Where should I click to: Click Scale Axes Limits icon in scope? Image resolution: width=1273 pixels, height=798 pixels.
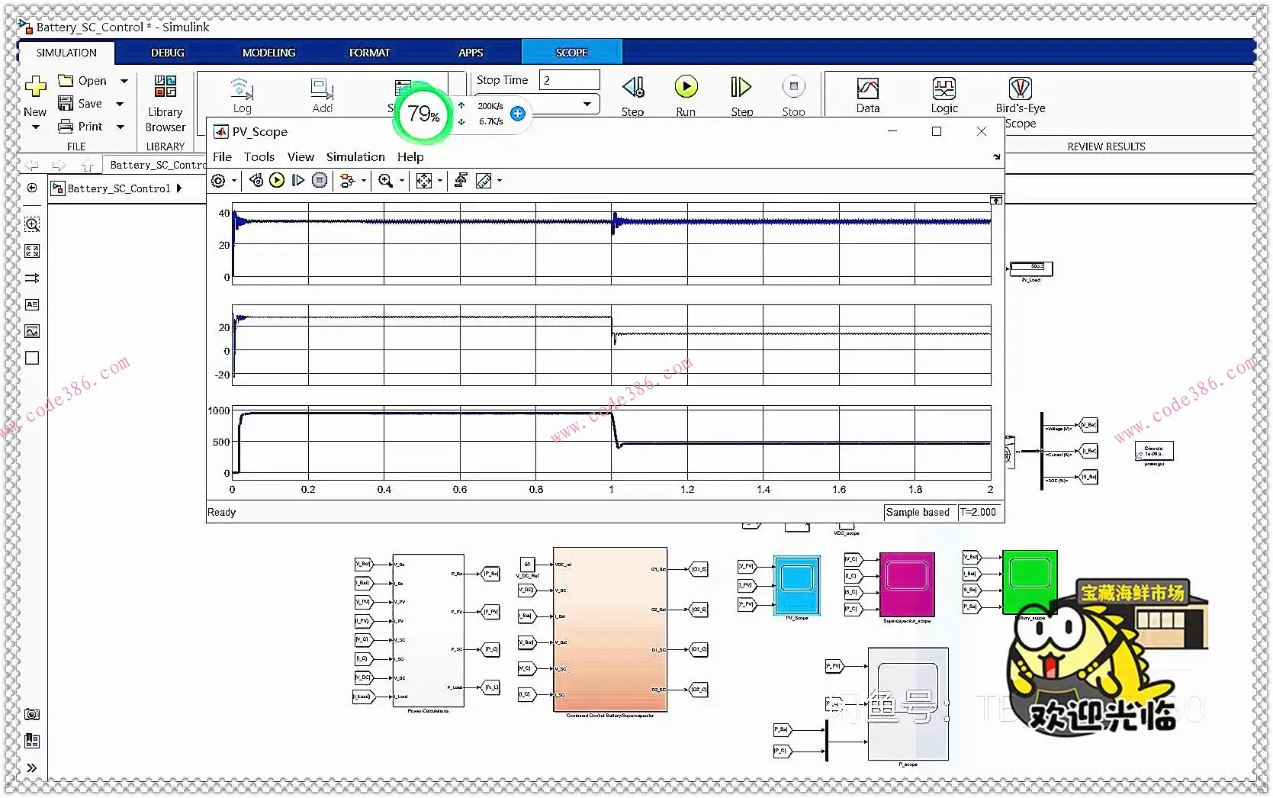click(424, 181)
